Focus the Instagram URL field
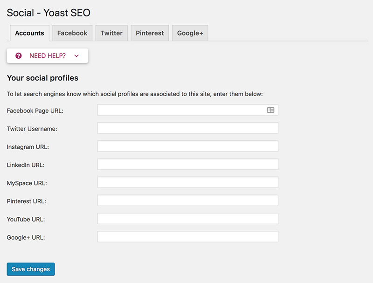The image size is (373, 283). (x=188, y=146)
